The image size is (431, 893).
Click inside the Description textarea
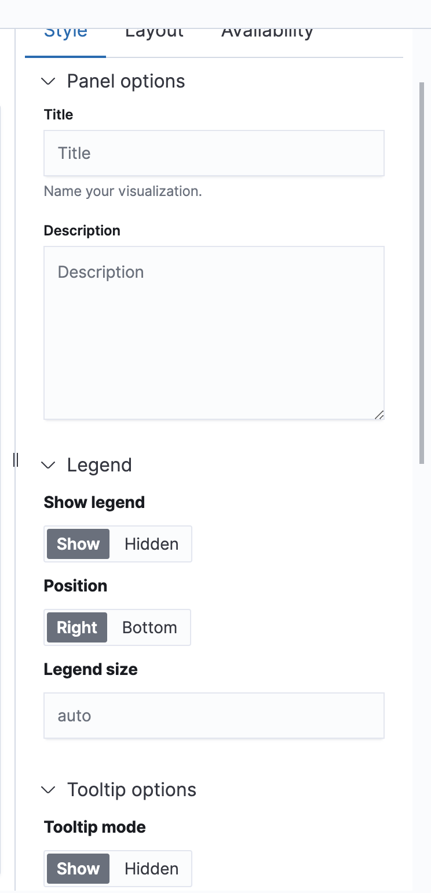click(214, 331)
